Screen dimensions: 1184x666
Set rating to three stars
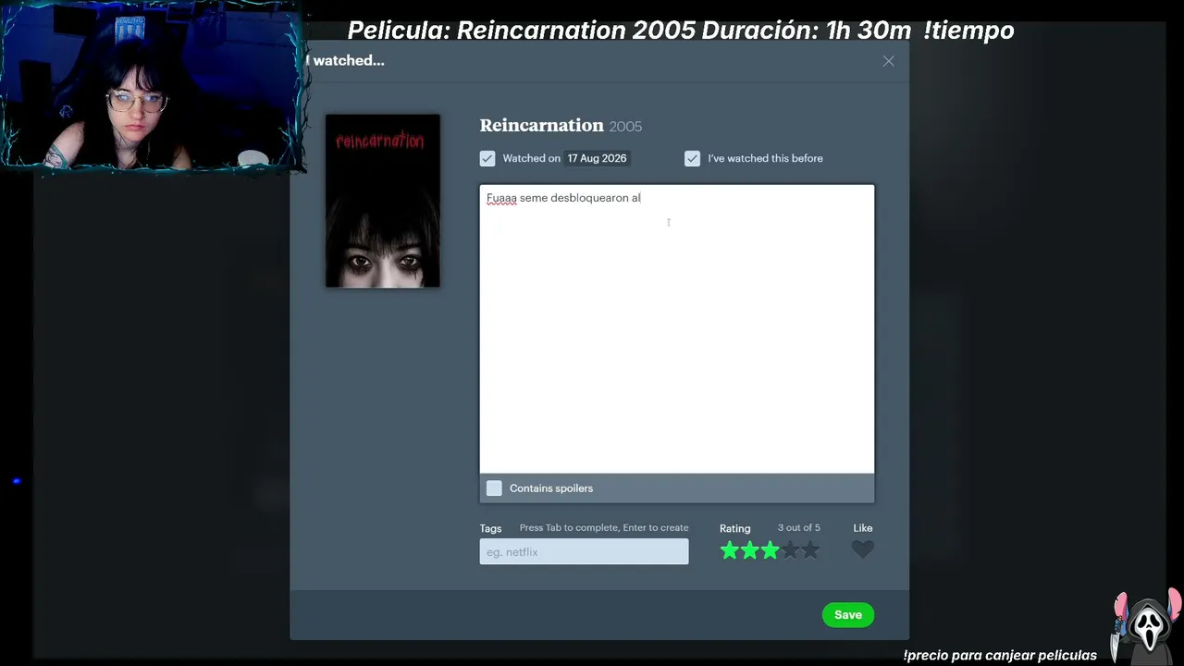(770, 550)
